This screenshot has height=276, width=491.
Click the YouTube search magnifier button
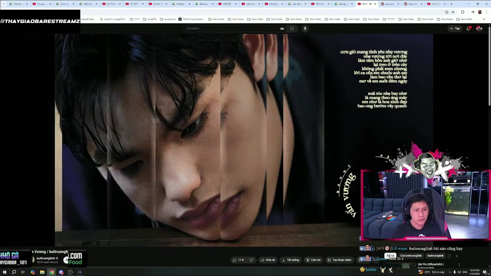pos(292,28)
